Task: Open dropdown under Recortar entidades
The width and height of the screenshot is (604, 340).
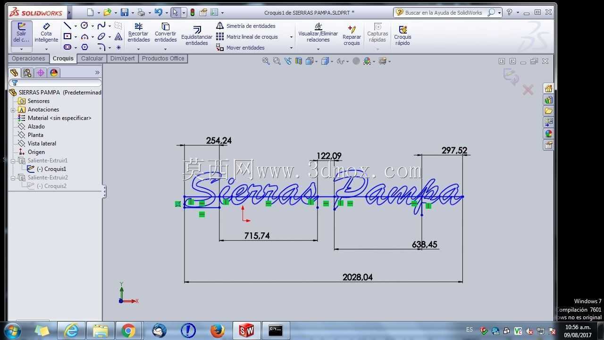Action: (138, 49)
